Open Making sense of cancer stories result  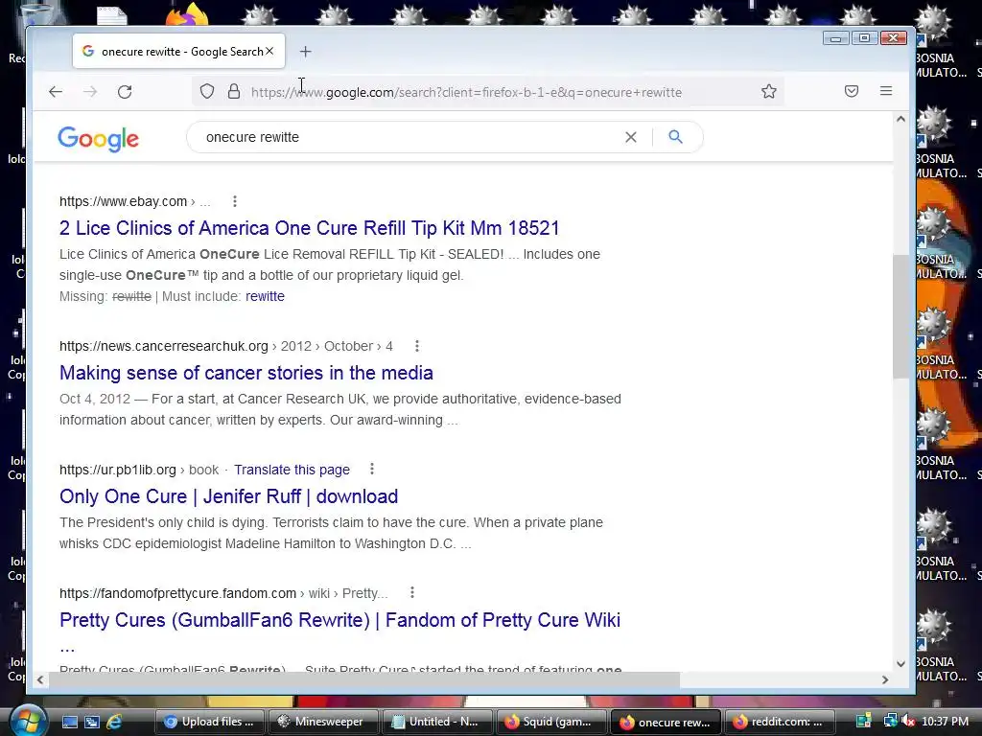pos(246,373)
